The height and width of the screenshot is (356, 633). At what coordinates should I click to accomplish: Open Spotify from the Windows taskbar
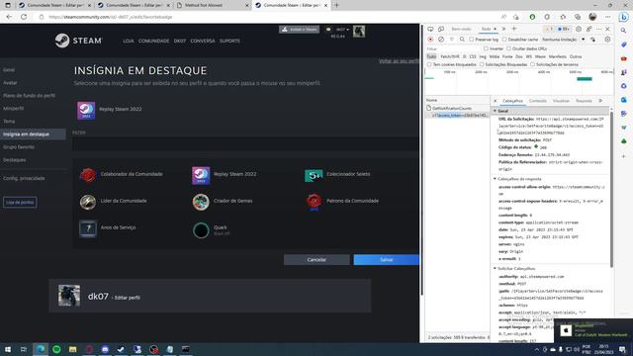click(56, 349)
